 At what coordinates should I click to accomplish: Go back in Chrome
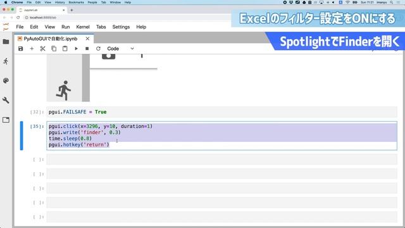click(x=4, y=18)
